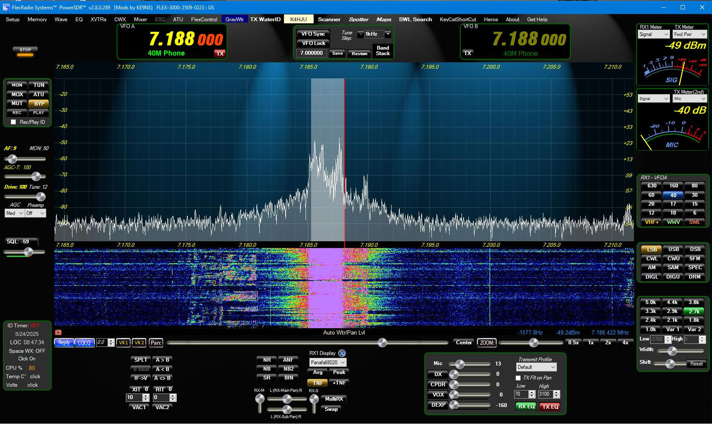
Task: Select the USB mode button
Action: coord(673,249)
